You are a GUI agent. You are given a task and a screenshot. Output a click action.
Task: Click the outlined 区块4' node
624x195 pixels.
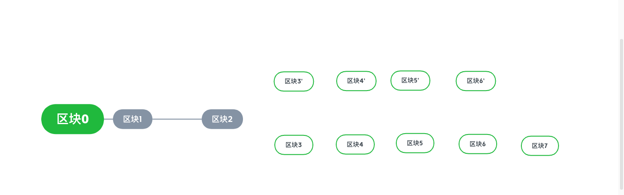[356, 81]
